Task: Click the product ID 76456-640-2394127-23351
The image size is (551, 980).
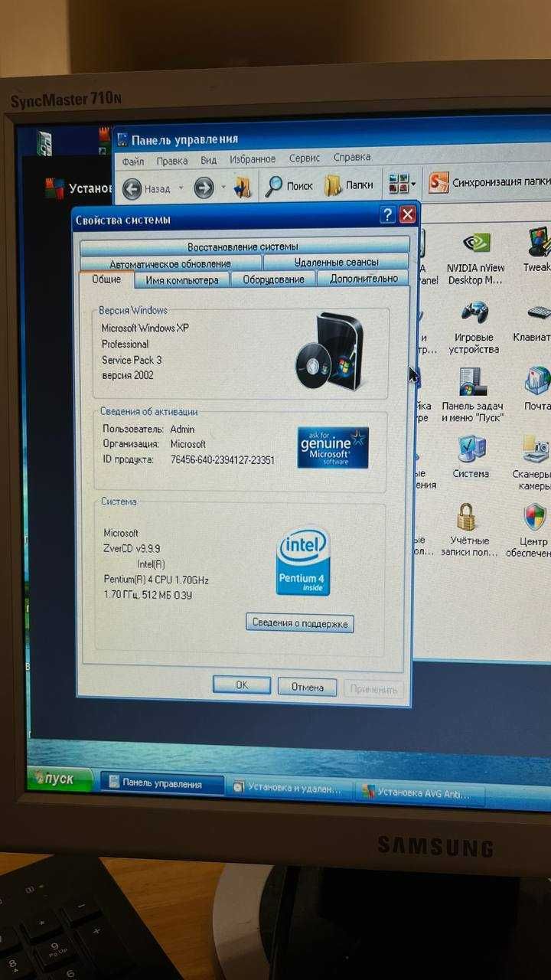Action: click(x=222, y=460)
